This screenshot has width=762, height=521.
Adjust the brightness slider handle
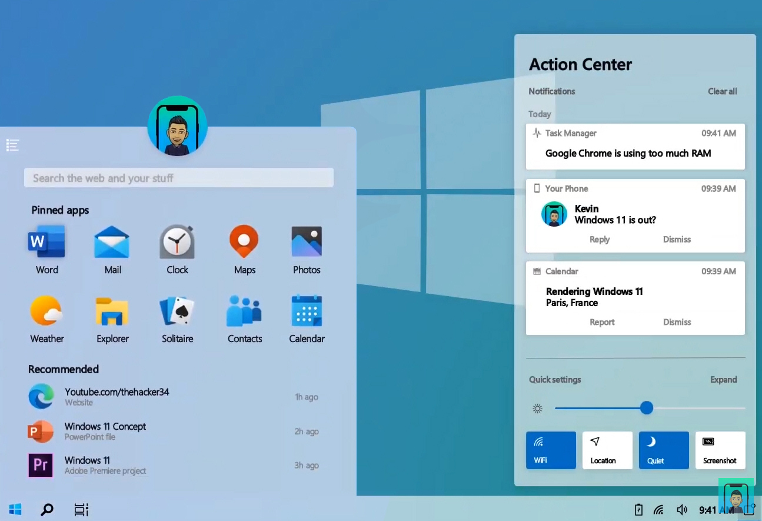click(647, 408)
